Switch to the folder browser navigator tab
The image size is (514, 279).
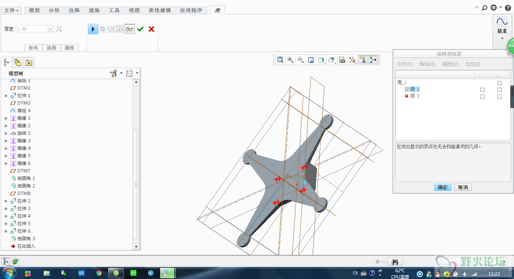coord(17,62)
